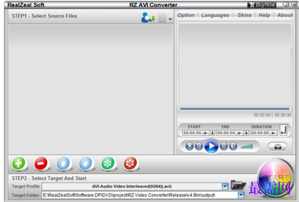Screen dimensions: 299x202
Task: Set END time from current position left arrow
Action: coord(239,133)
